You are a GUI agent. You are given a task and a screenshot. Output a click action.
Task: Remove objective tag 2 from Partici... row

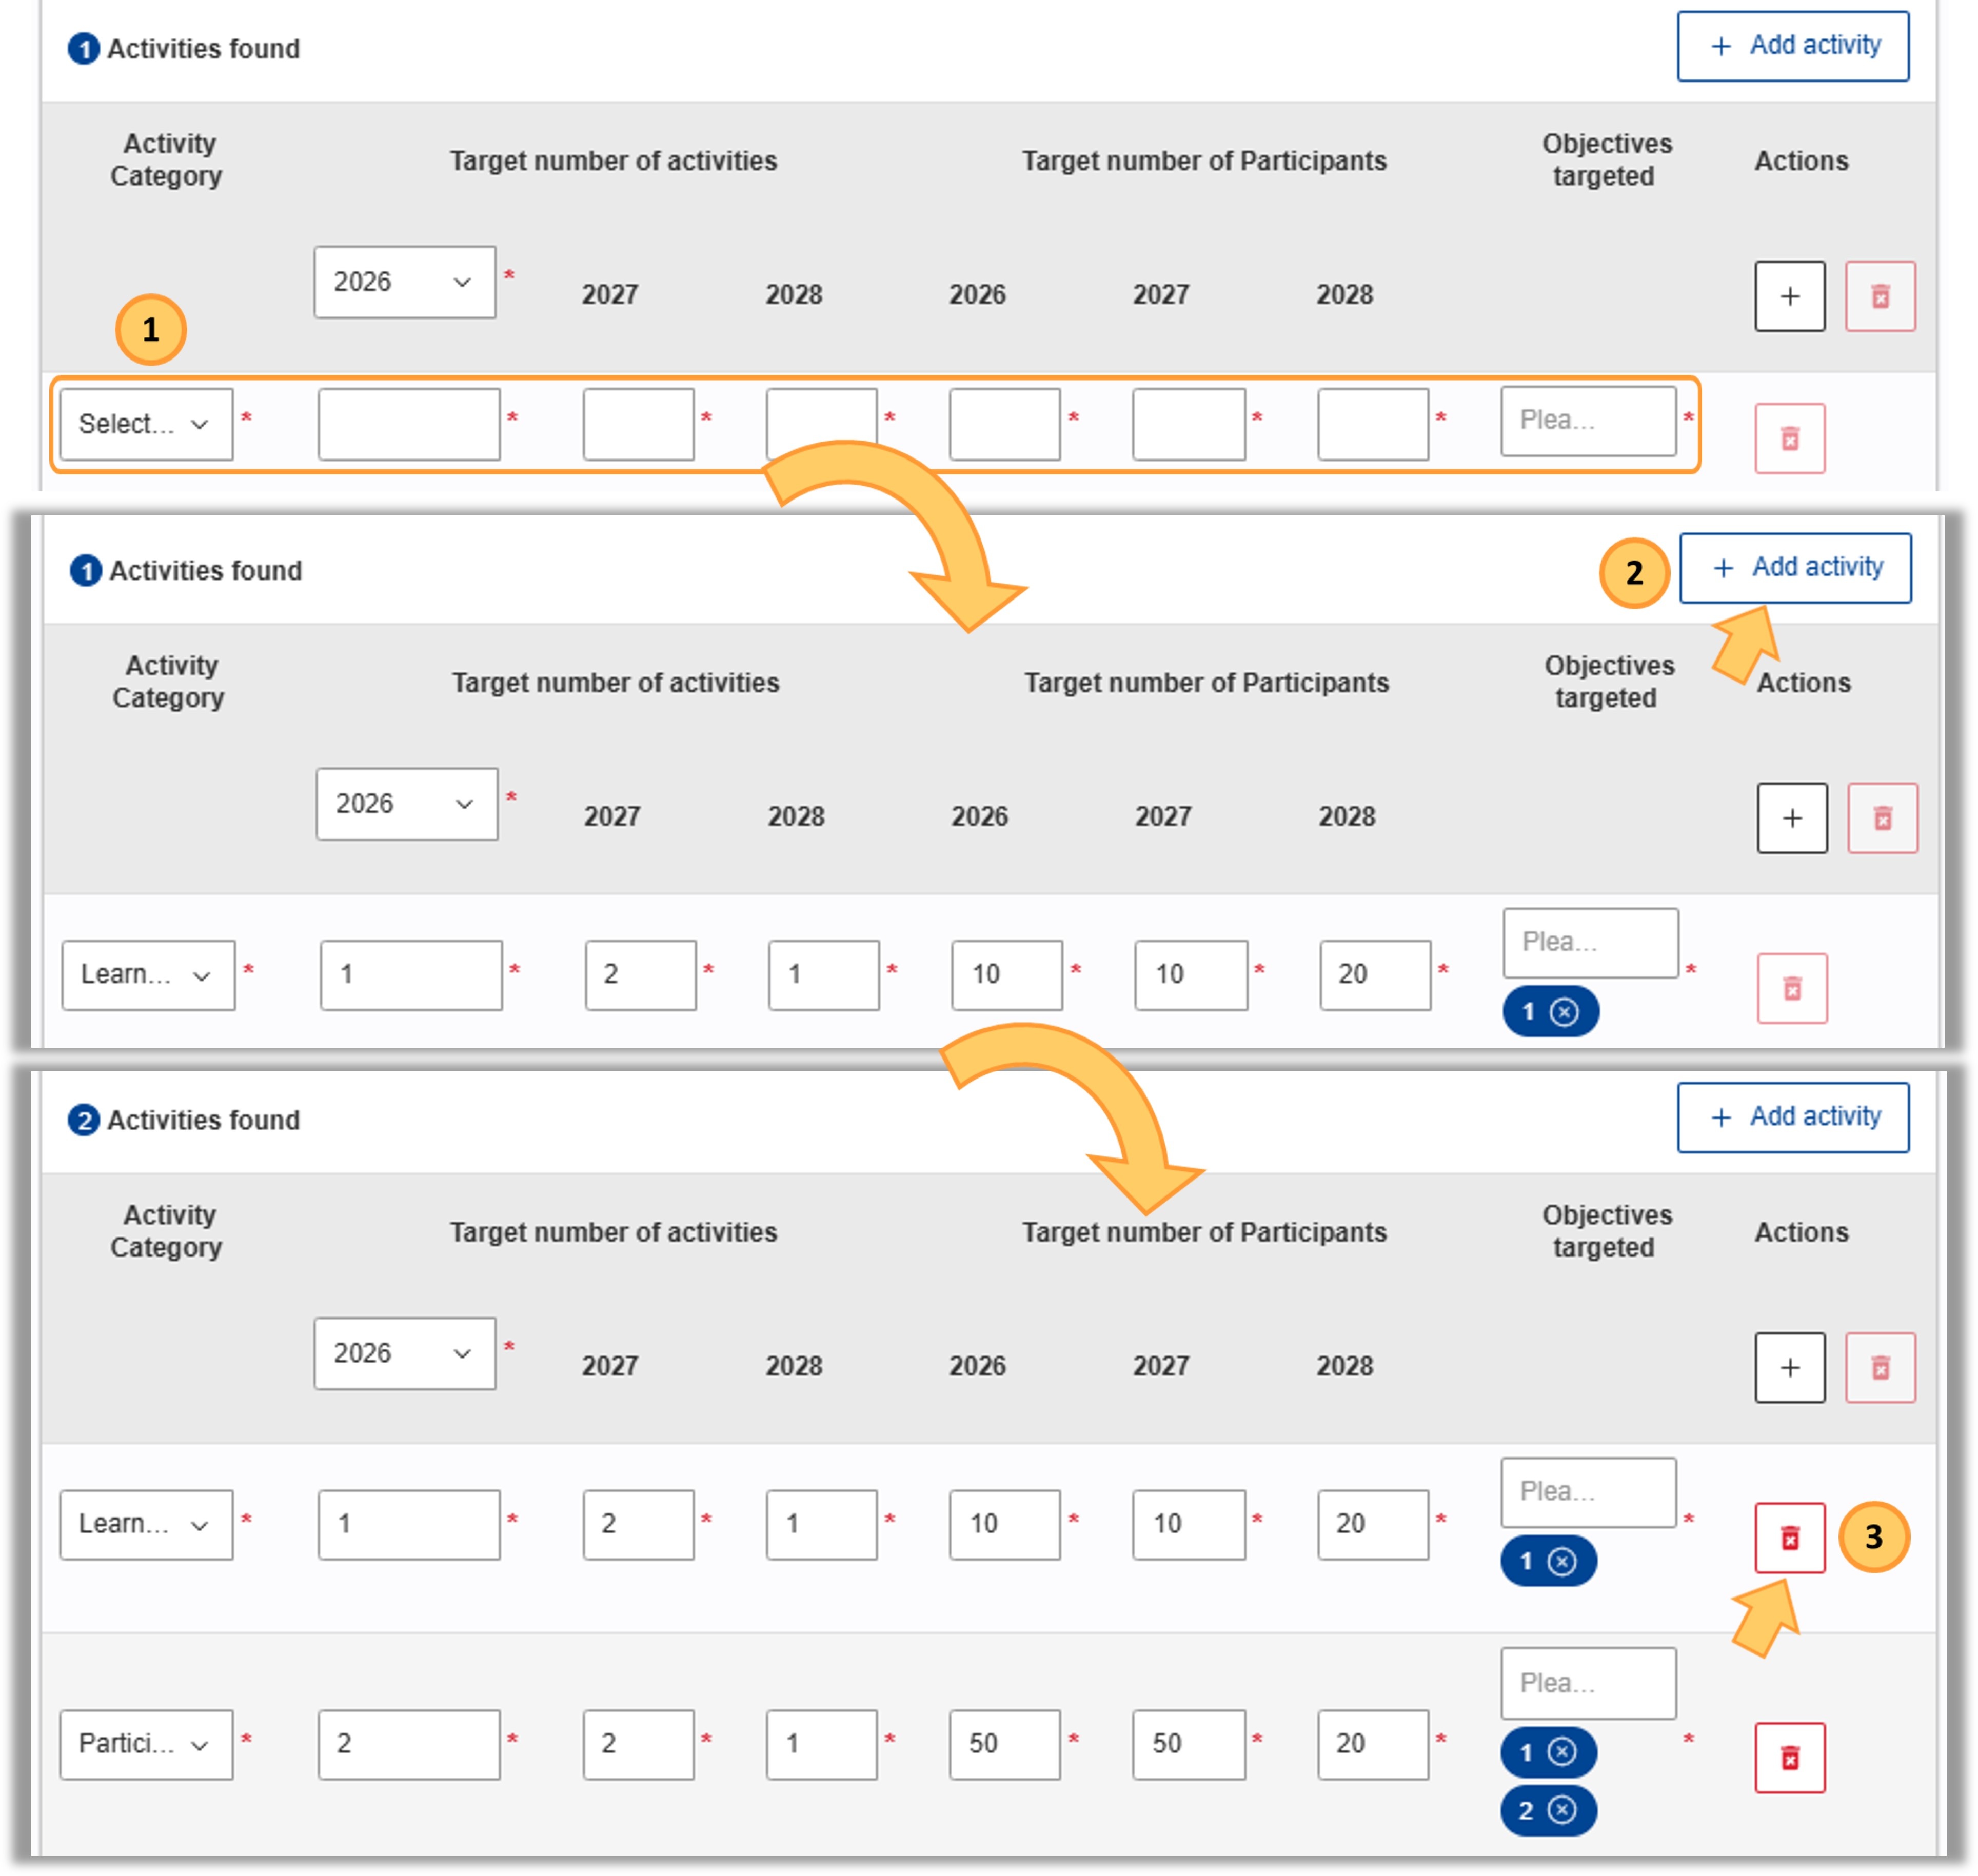pyautogui.click(x=1561, y=1809)
